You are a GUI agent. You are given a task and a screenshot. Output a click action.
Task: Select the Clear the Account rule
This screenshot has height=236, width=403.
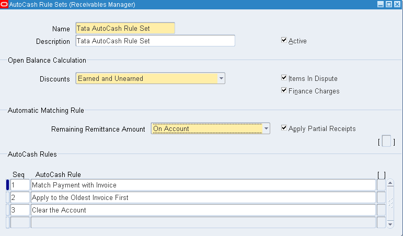203,210
